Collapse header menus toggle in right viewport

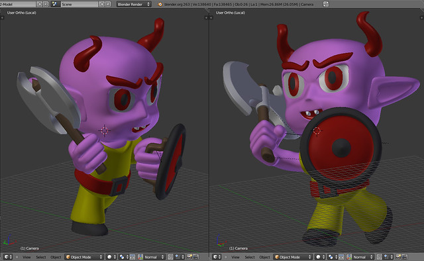point(225,257)
